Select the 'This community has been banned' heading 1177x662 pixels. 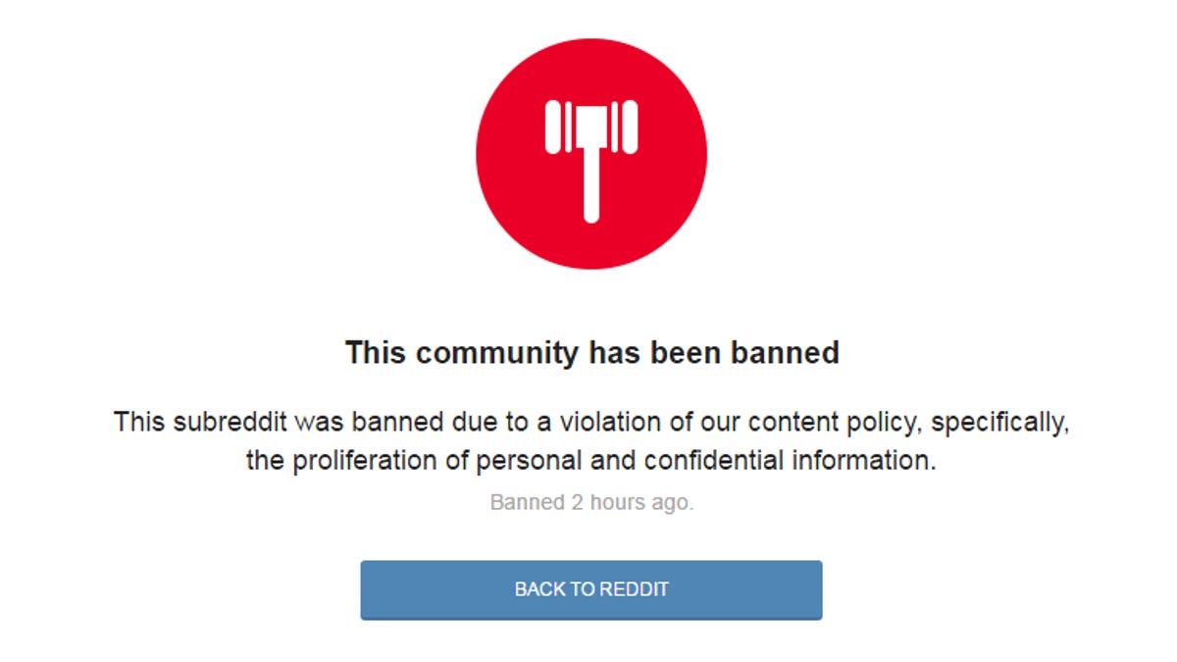591,353
